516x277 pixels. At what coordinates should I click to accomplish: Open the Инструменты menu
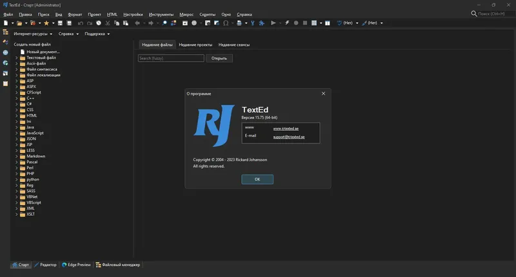click(x=161, y=14)
